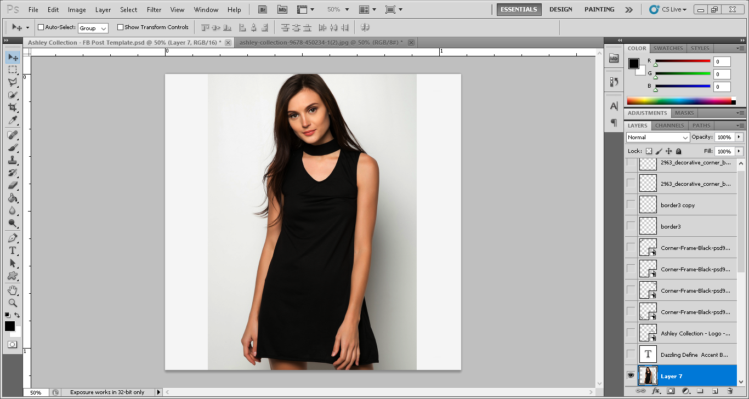
Task: Select the Eyedropper tool
Action: [13, 121]
